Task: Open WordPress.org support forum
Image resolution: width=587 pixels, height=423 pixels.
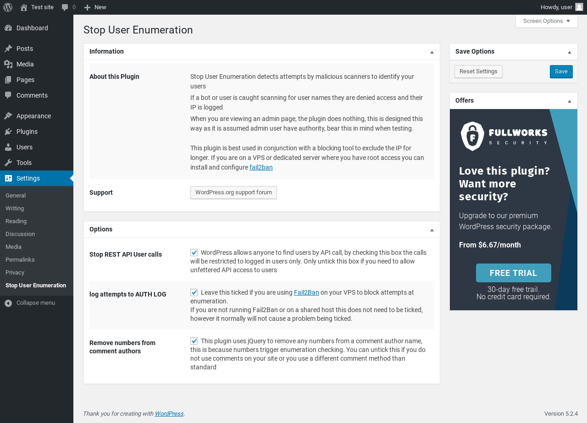Action: (x=233, y=192)
